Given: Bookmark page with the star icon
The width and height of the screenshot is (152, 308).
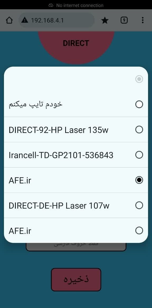Looking at the screenshot, I should pos(105,20).
